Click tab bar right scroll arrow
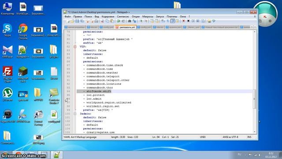This screenshot has width=282, height=159. tap(255, 27)
